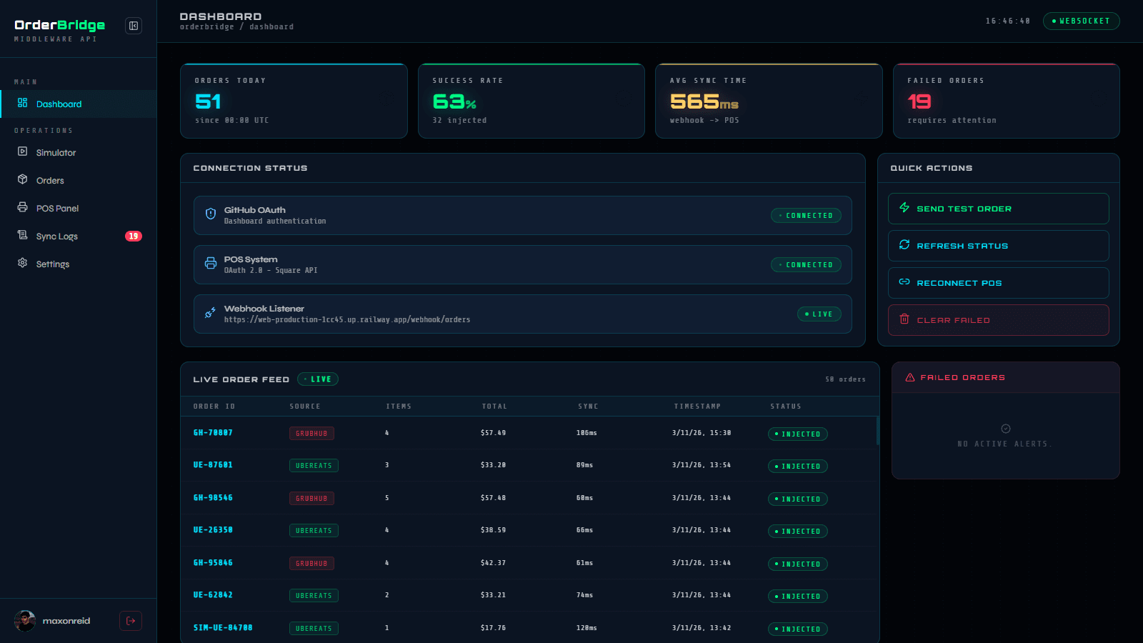
Task: Toggle the LIVE badge on the order feed
Action: click(317, 379)
